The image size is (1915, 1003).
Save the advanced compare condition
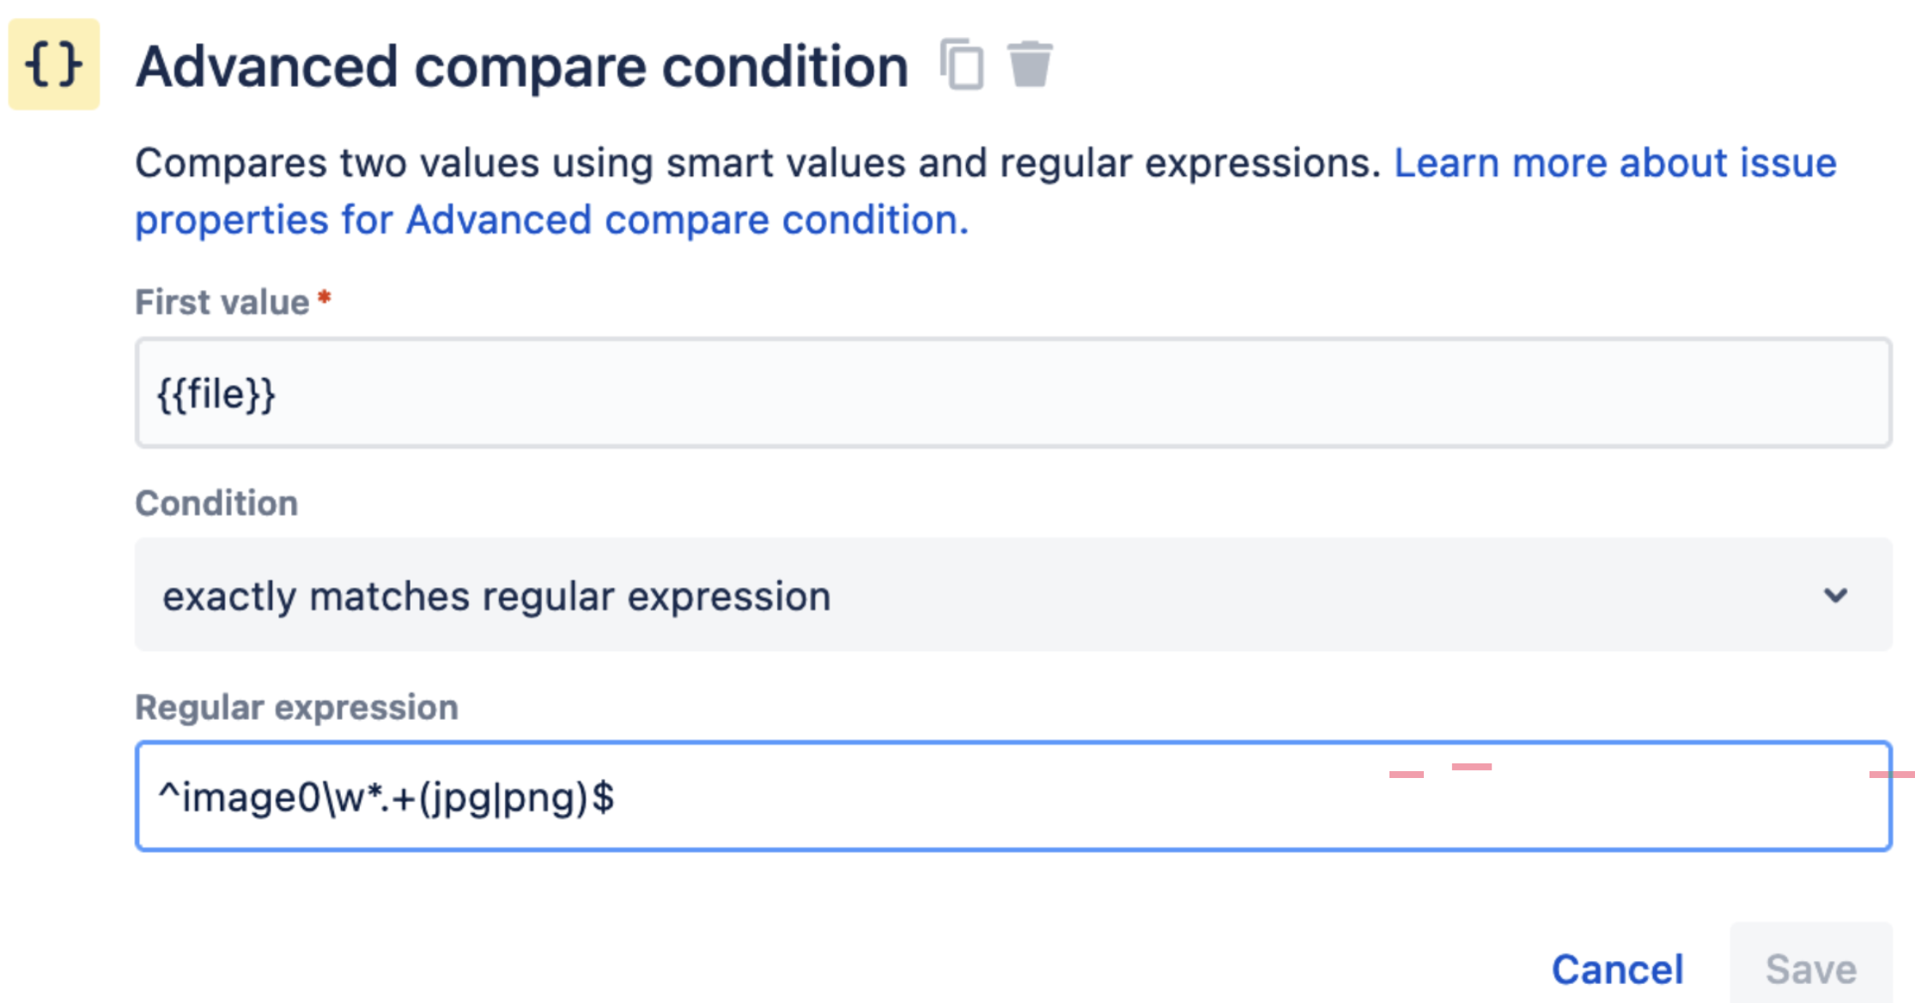point(1811,968)
